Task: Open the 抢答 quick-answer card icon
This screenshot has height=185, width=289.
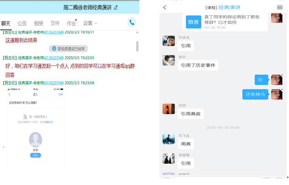Action: (193, 22)
